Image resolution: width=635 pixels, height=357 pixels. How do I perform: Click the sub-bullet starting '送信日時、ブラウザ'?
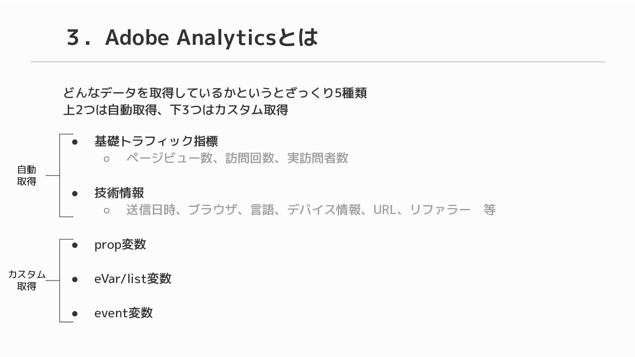pos(311,210)
